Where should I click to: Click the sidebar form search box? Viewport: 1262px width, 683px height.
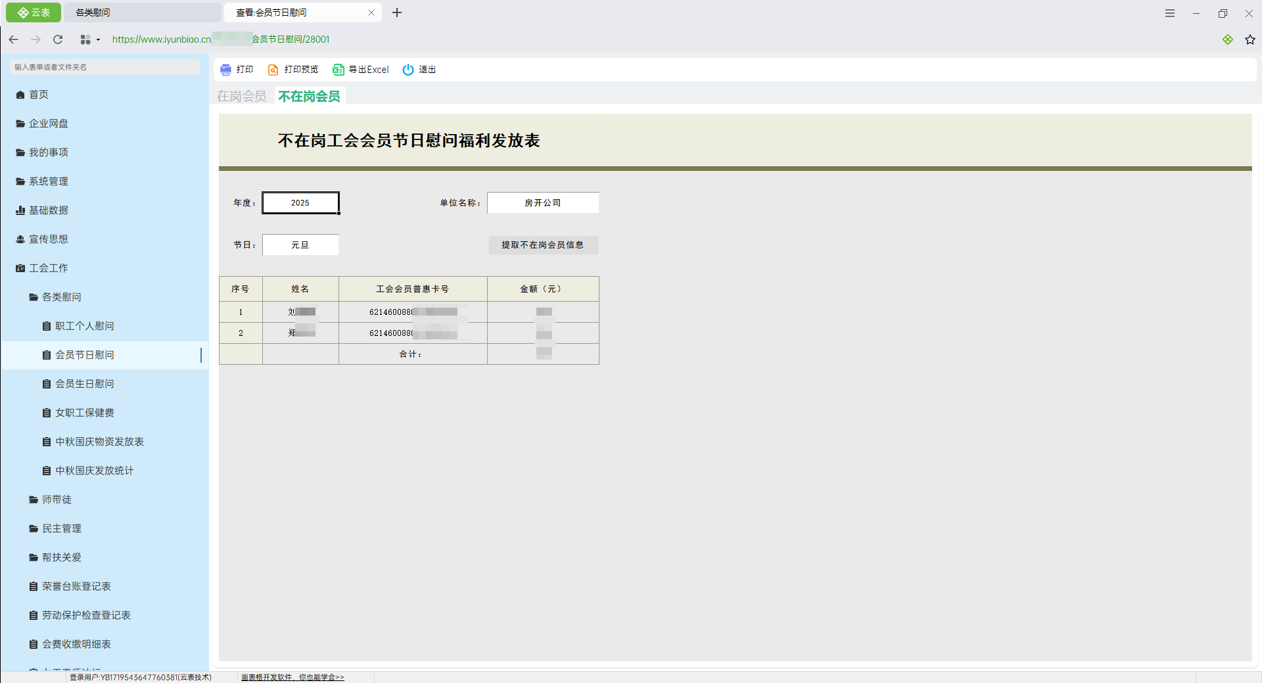click(105, 67)
